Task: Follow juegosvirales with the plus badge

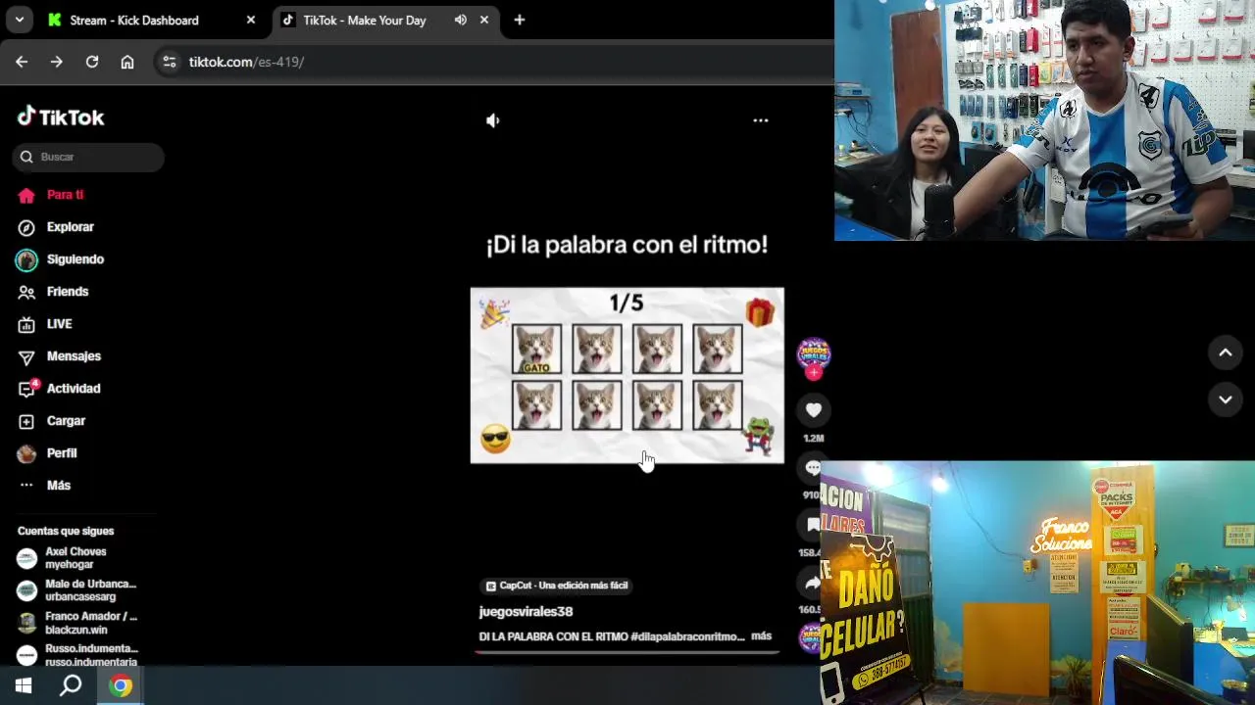Action: (x=814, y=372)
